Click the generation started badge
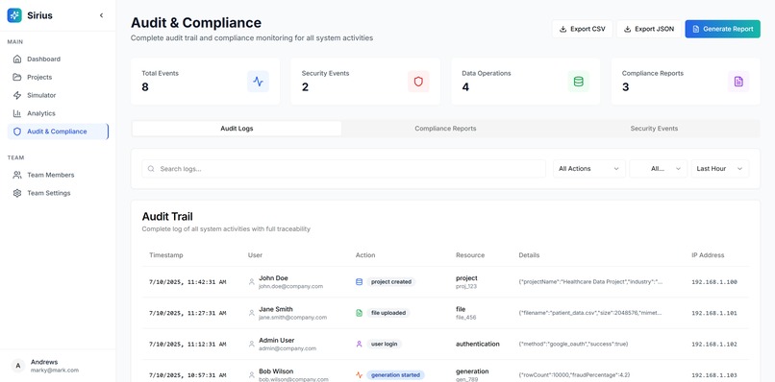Image resolution: width=775 pixels, height=382 pixels. 395,375
